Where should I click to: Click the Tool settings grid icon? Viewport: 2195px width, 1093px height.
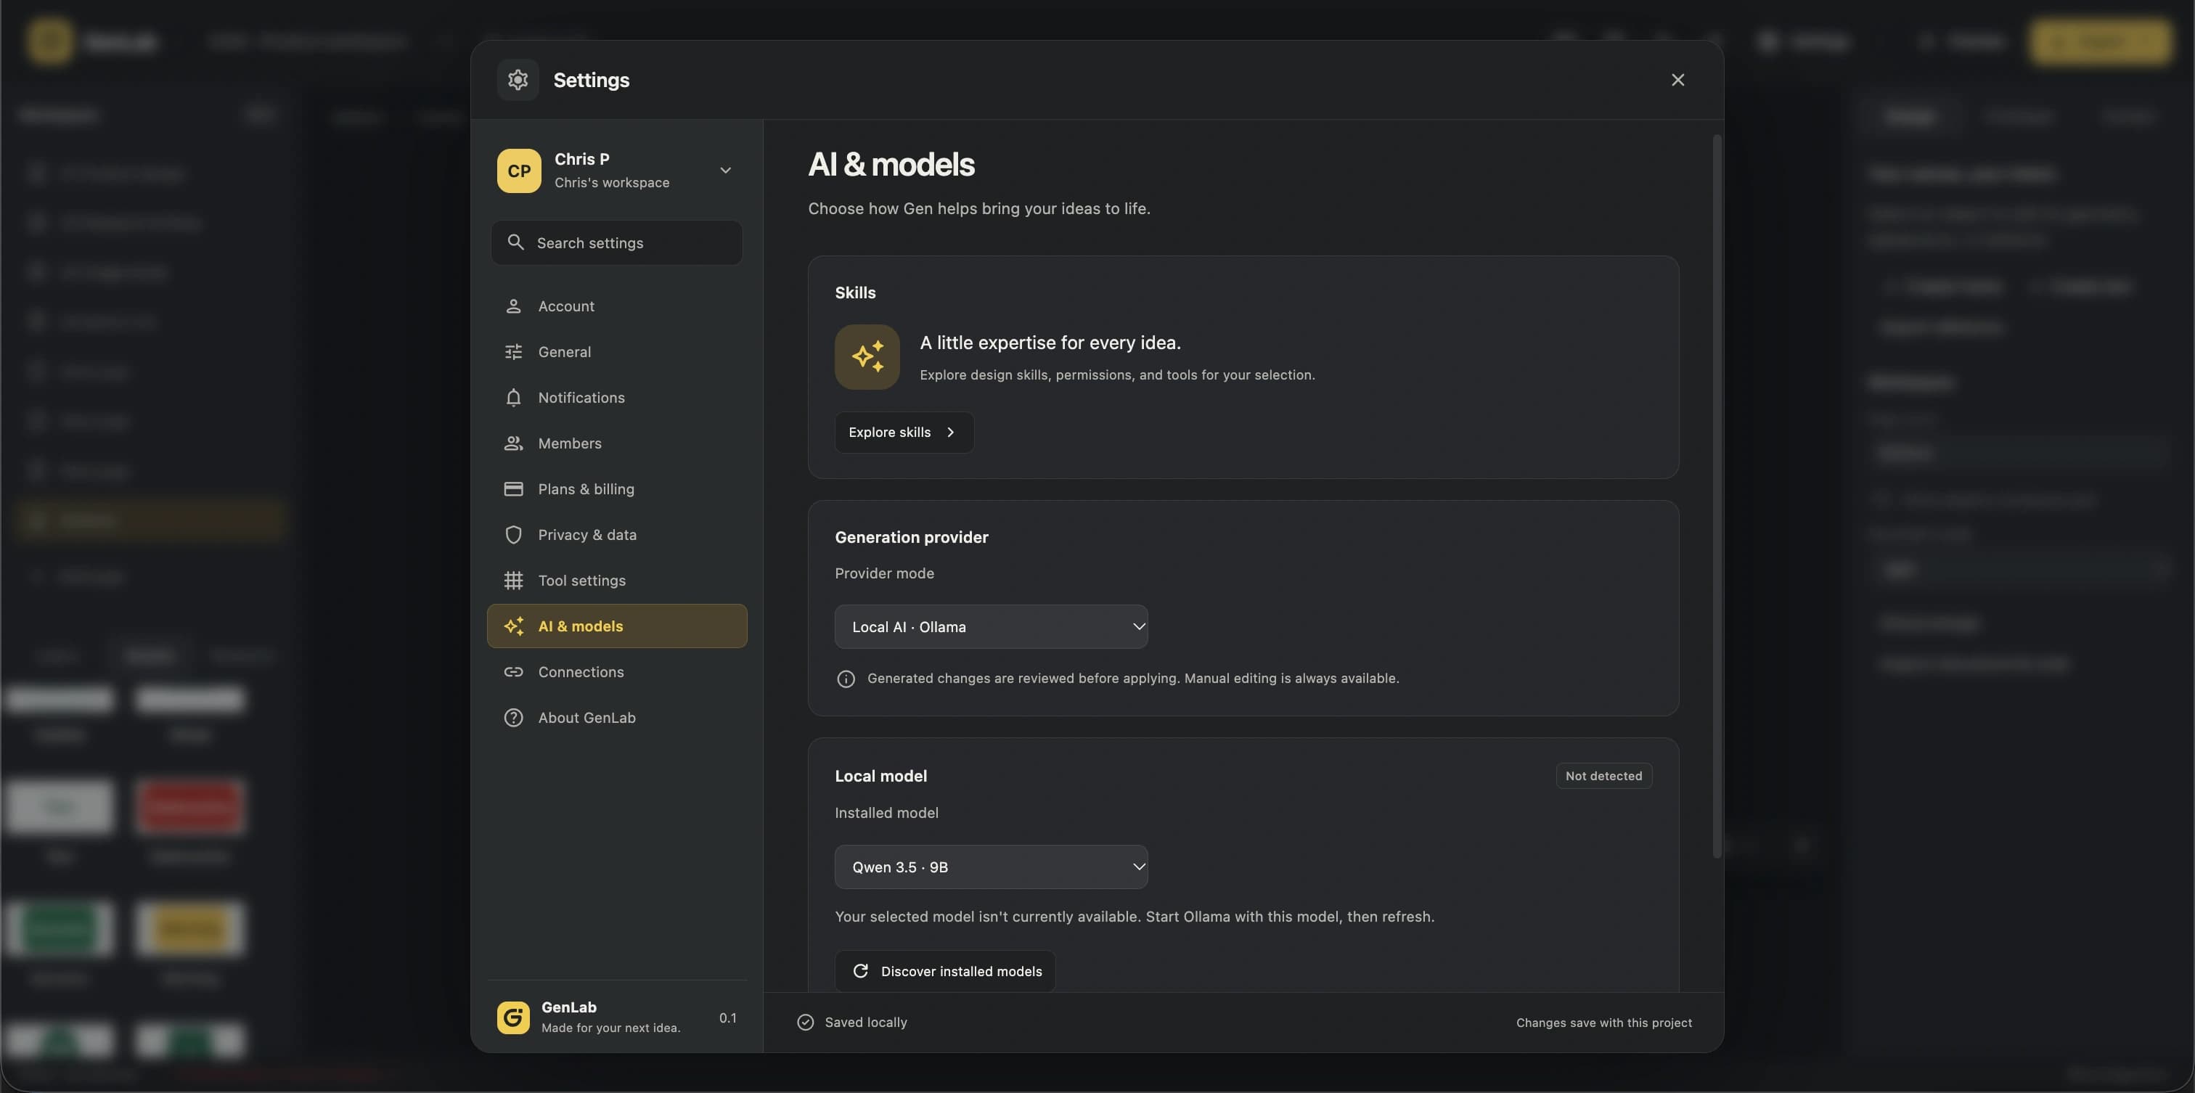pyautogui.click(x=513, y=580)
